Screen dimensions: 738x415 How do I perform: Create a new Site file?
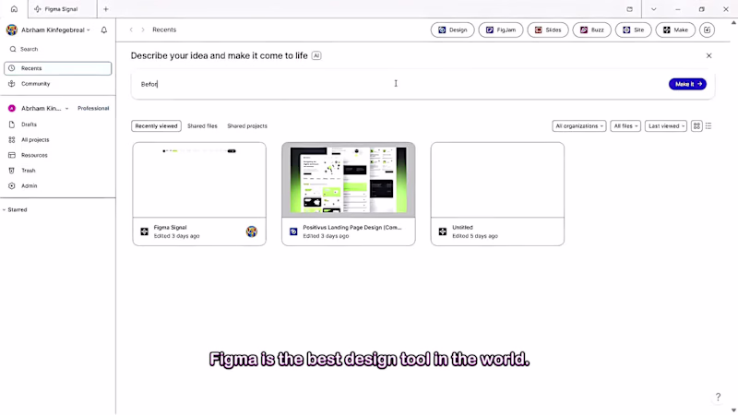[x=633, y=30]
